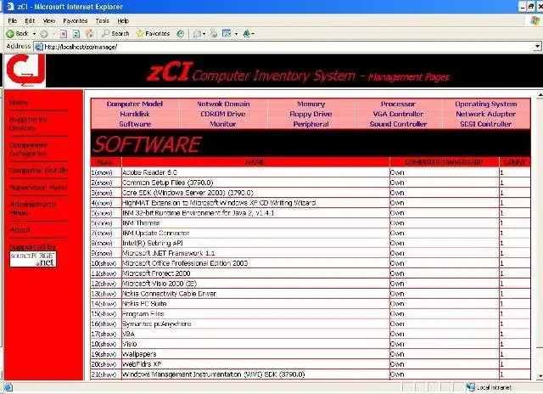Screen dimensions: 543x394
Task: Open the Edit menu
Action: pyautogui.click(x=30, y=20)
